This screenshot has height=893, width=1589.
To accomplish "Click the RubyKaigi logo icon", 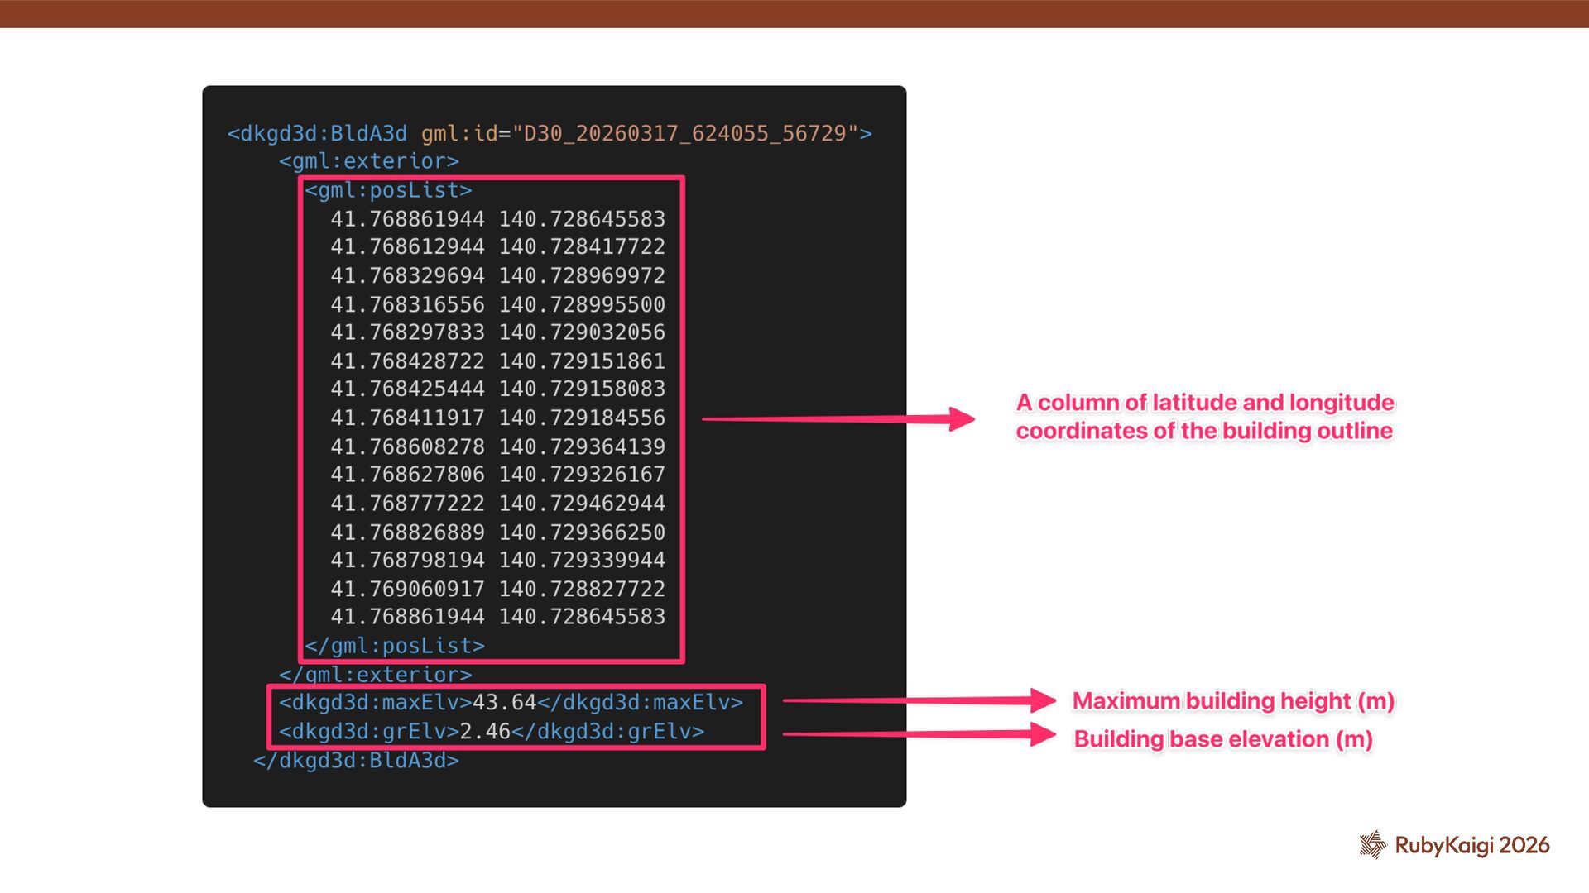I will click(1372, 845).
